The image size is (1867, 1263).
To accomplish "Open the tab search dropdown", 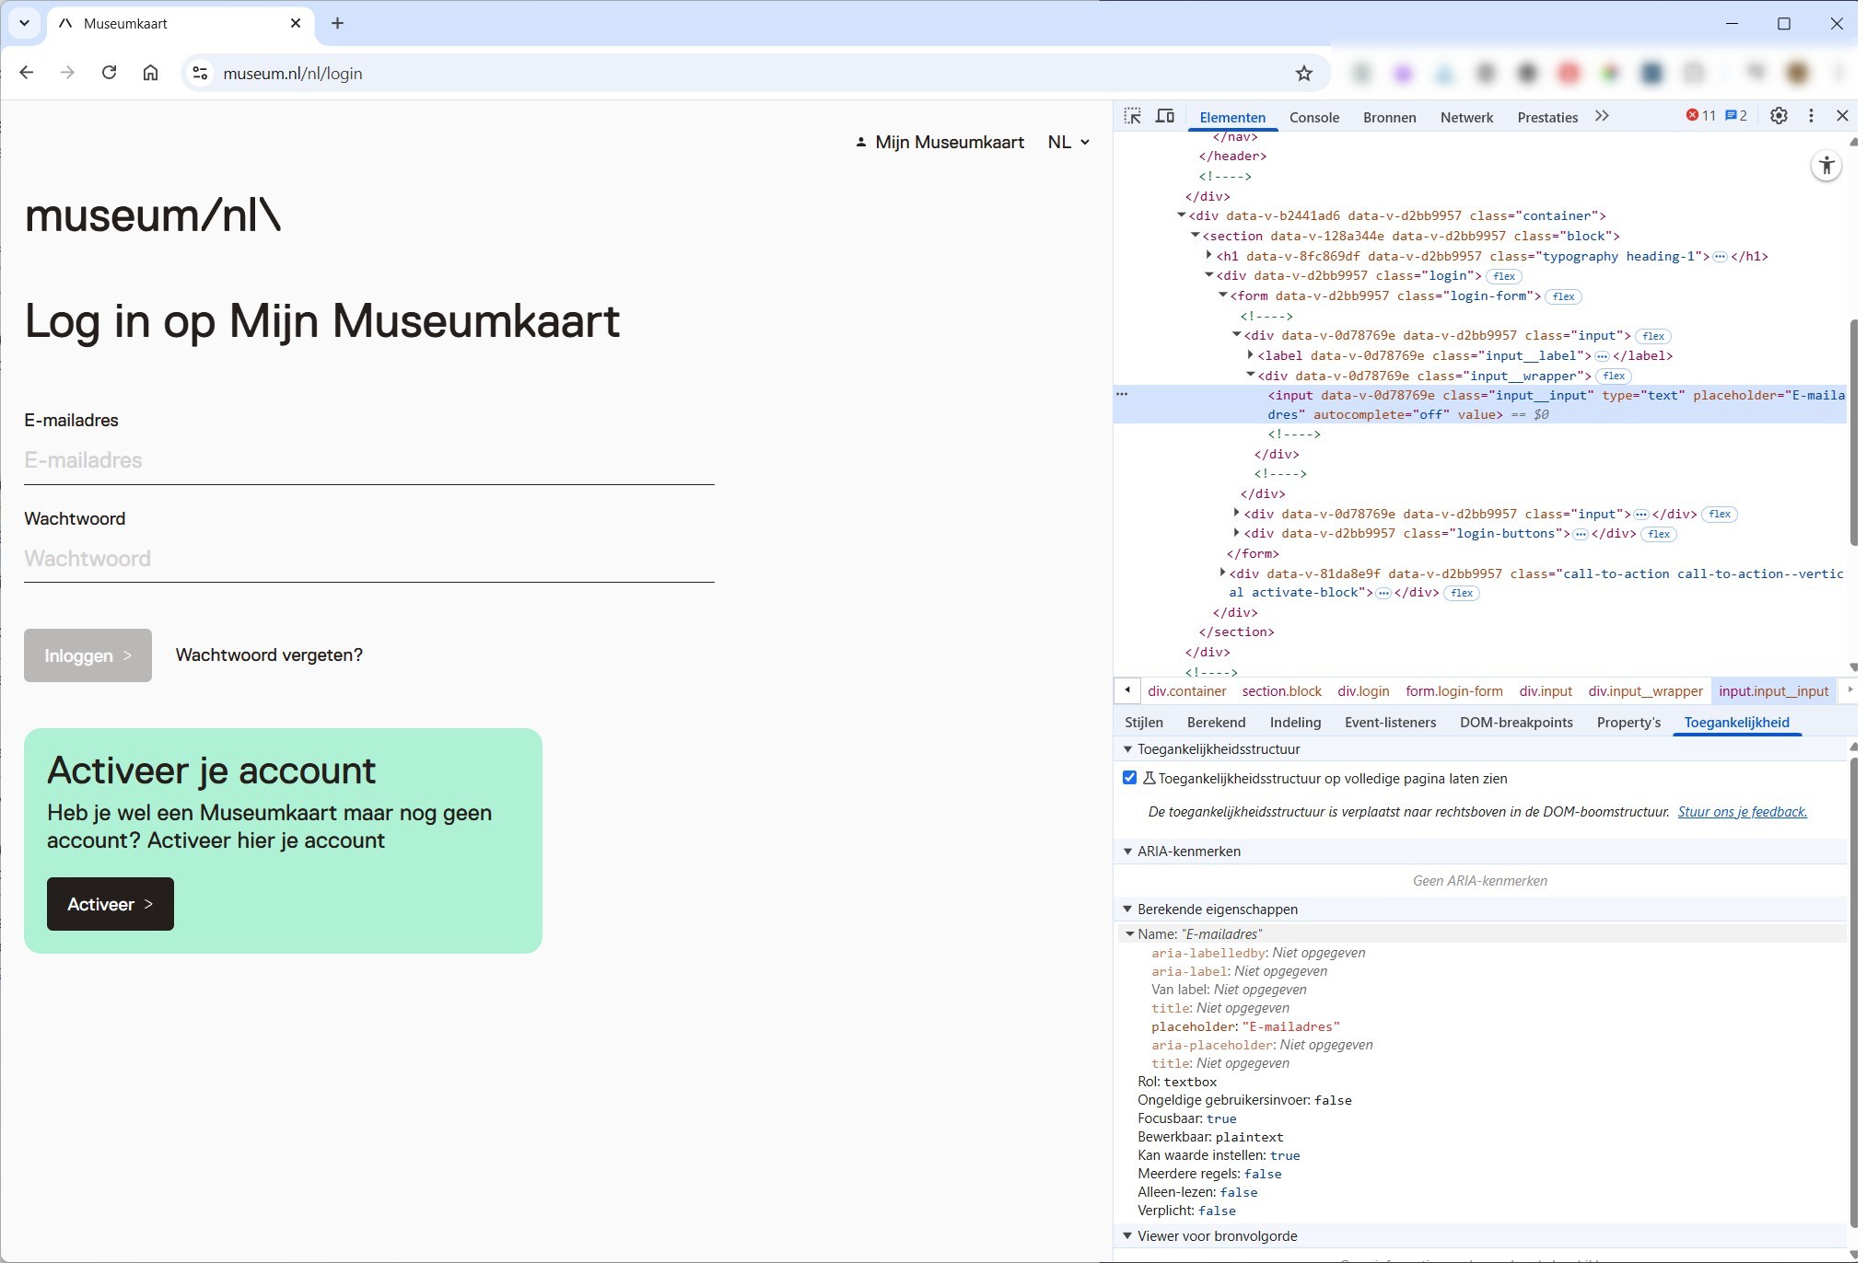I will tap(24, 23).
